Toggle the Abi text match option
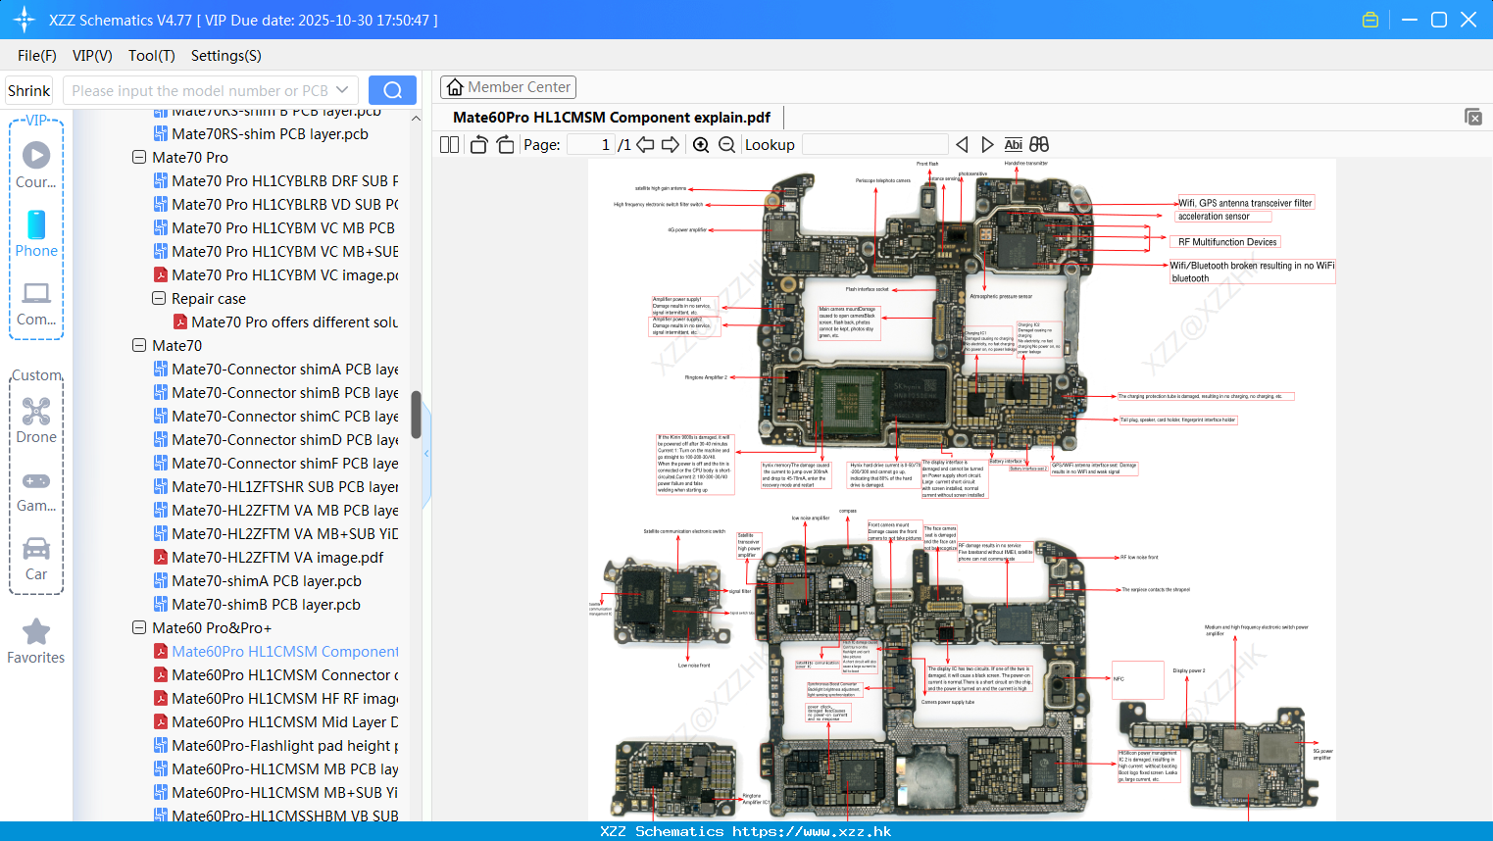Image resolution: width=1493 pixels, height=841 pixels. [x=1014, y=144]
